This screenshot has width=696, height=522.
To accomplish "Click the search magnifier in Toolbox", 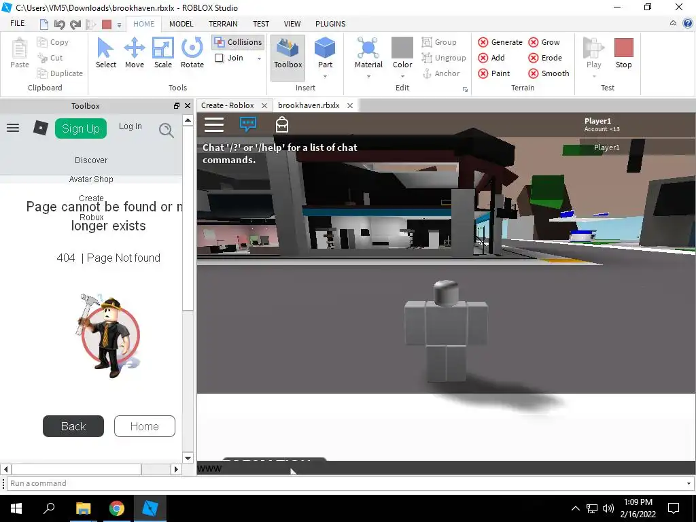I will click(166, 130).
